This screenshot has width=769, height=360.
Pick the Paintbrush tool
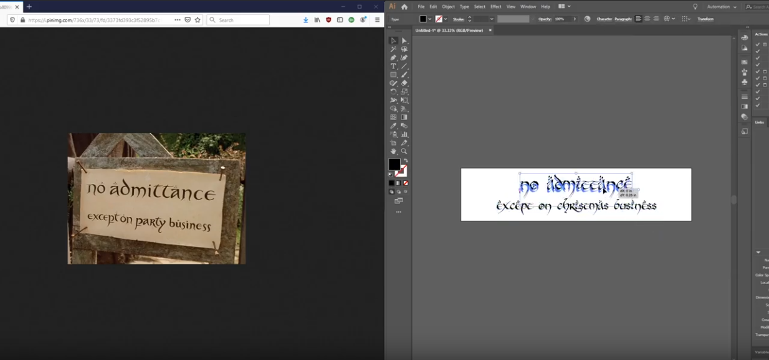[x=404, y=75]
